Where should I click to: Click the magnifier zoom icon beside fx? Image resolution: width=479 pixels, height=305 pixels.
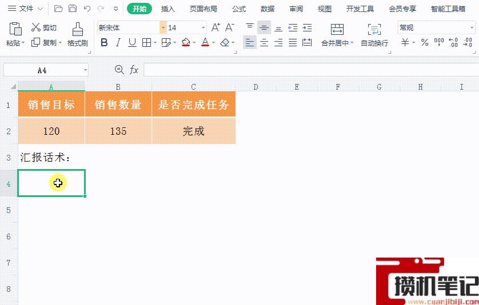[119, 70]
